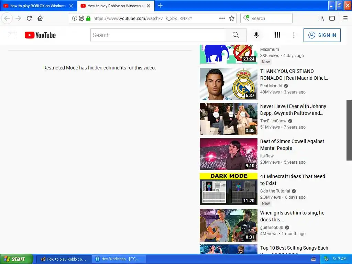Open 'THANK YOU, CRISTIANO RONALDO' video title
This screenshot has height=264, width=352.
(x=294, y=75)
